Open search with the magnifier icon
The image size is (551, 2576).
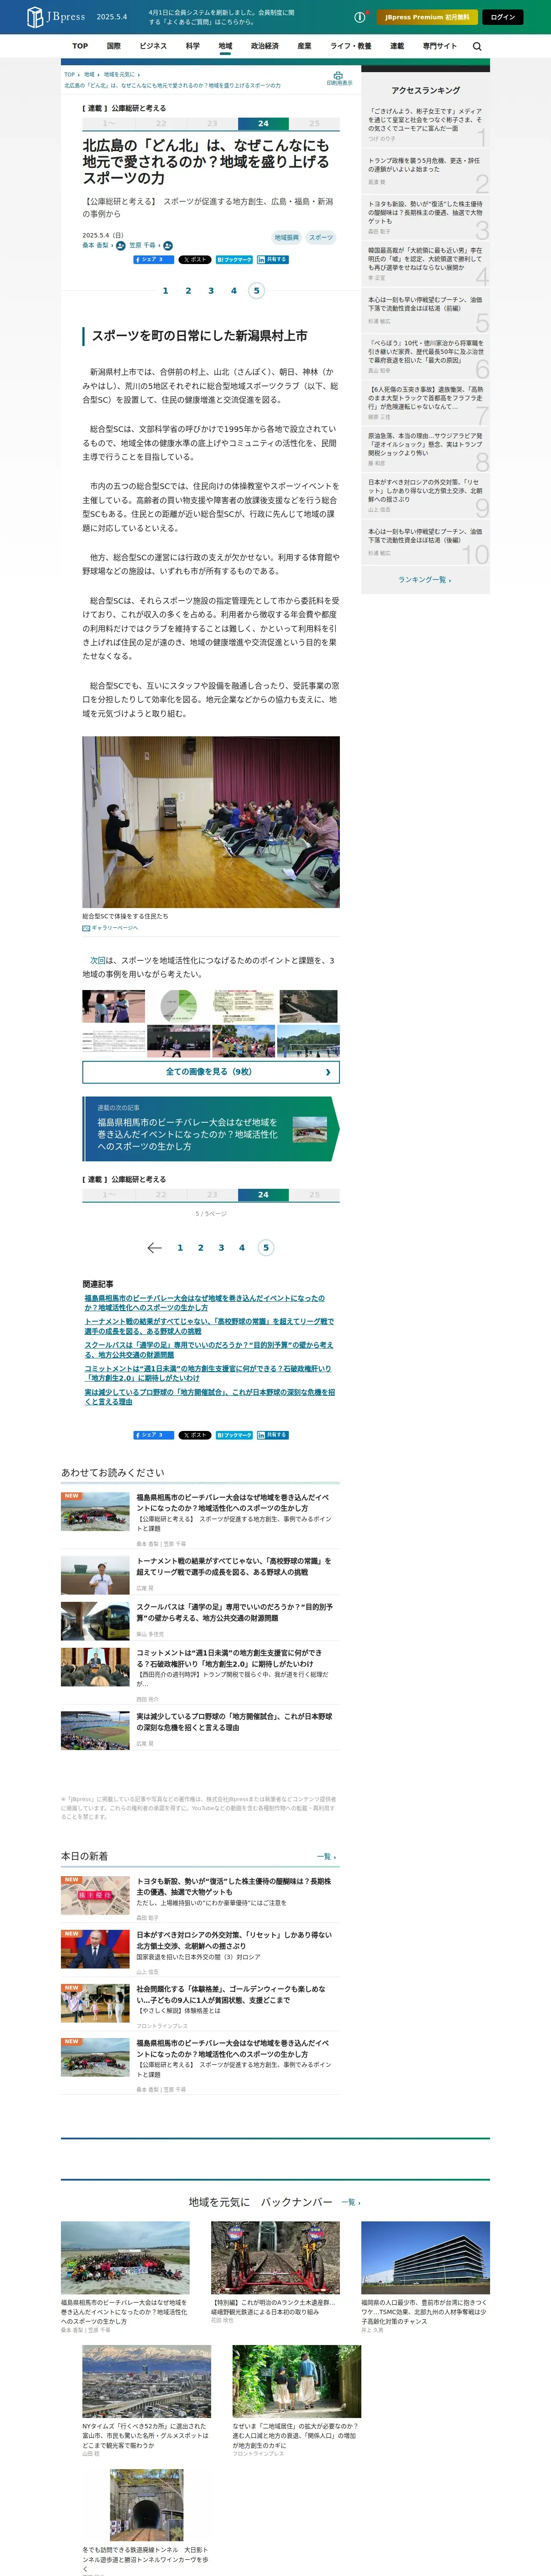click(x=477, y=46)
